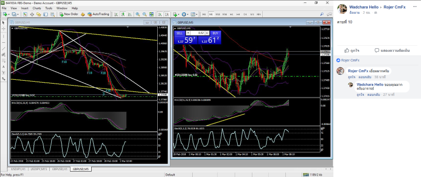Select the Vertical Line drawing tool
This screenshot has height=177, width=421.
tap(3, 36)
